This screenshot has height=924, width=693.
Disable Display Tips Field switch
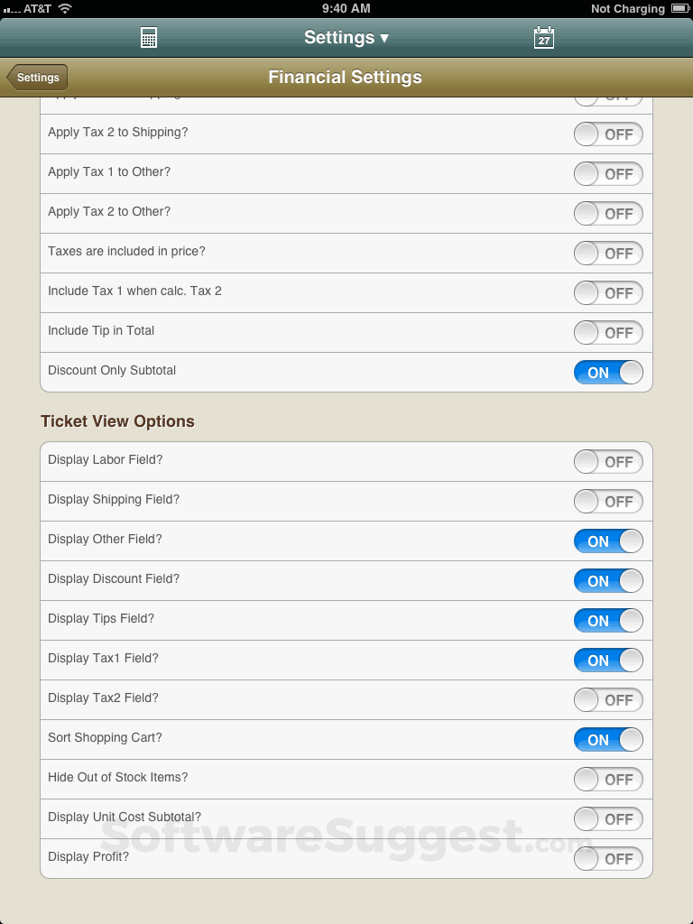coord(608,621)
